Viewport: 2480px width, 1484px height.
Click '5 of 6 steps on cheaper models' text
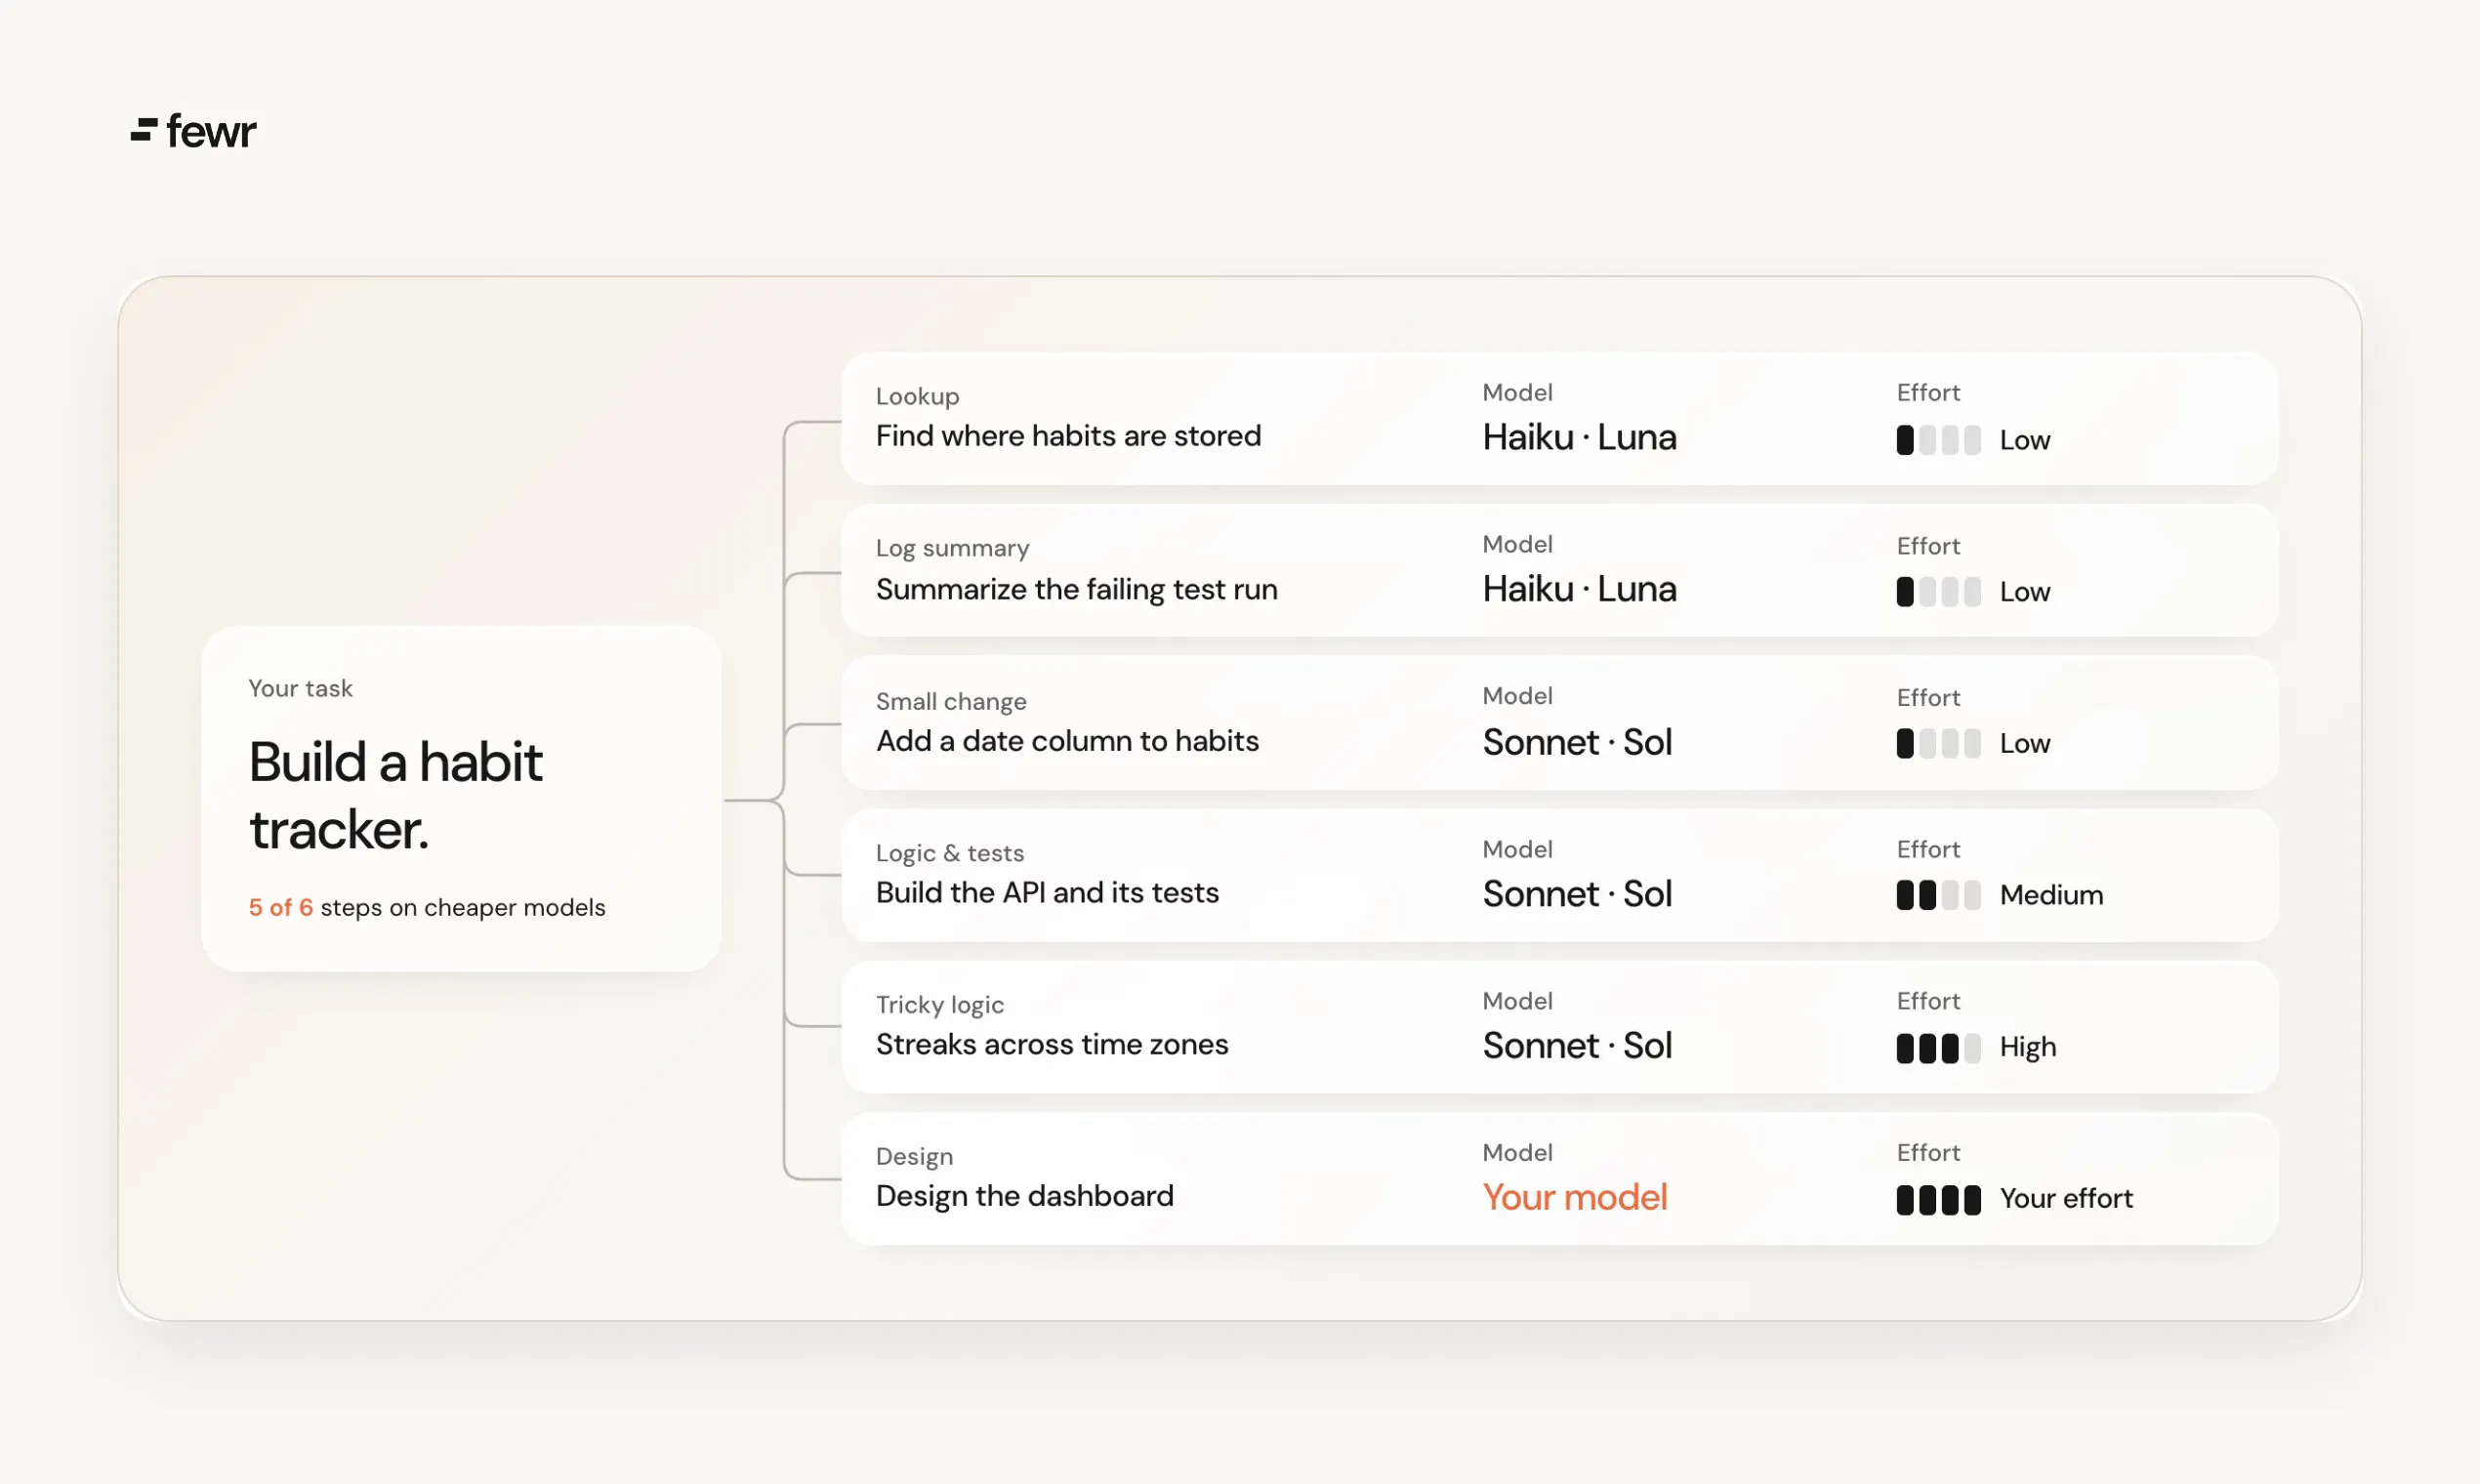coord(427,907)
